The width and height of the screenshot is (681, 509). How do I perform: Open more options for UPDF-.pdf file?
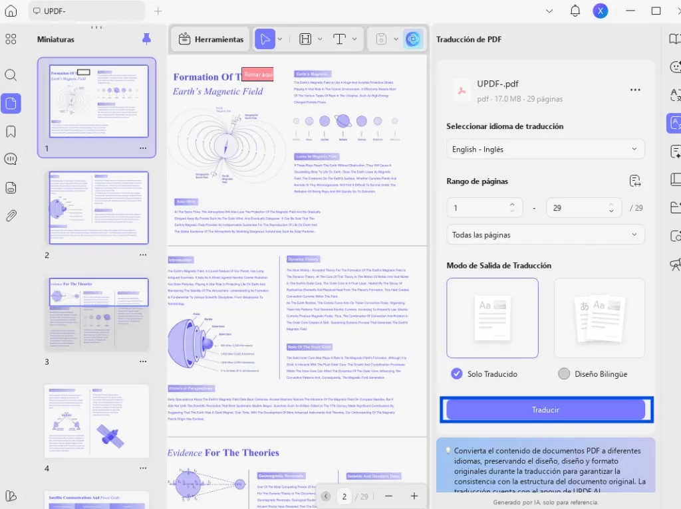click(635, 90)
